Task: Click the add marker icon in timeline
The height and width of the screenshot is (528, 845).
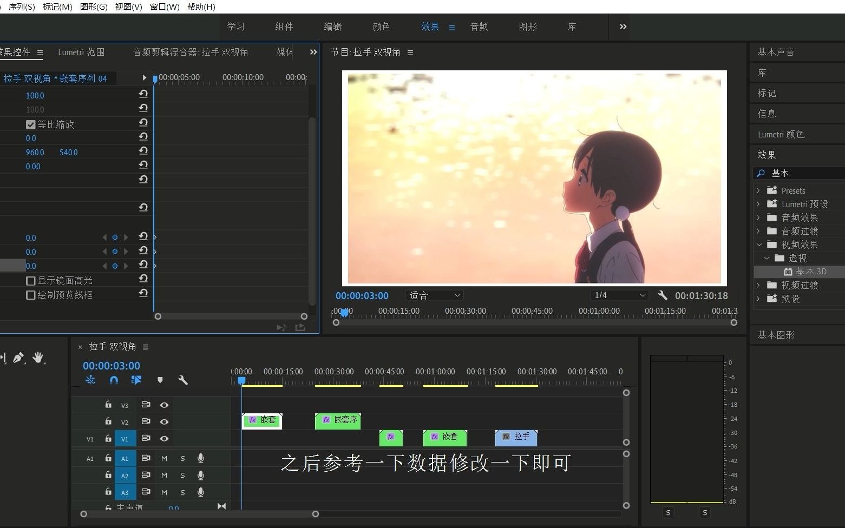Action: (x=160, y=380)
